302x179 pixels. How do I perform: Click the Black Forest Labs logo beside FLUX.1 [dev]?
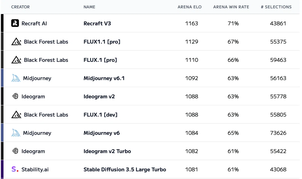coord(16,115)
